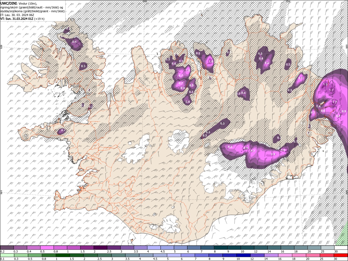
Task: Click the "VT: Sun. 31.03.2024 01Z (+19 h)" line
Action: (22, 19)
